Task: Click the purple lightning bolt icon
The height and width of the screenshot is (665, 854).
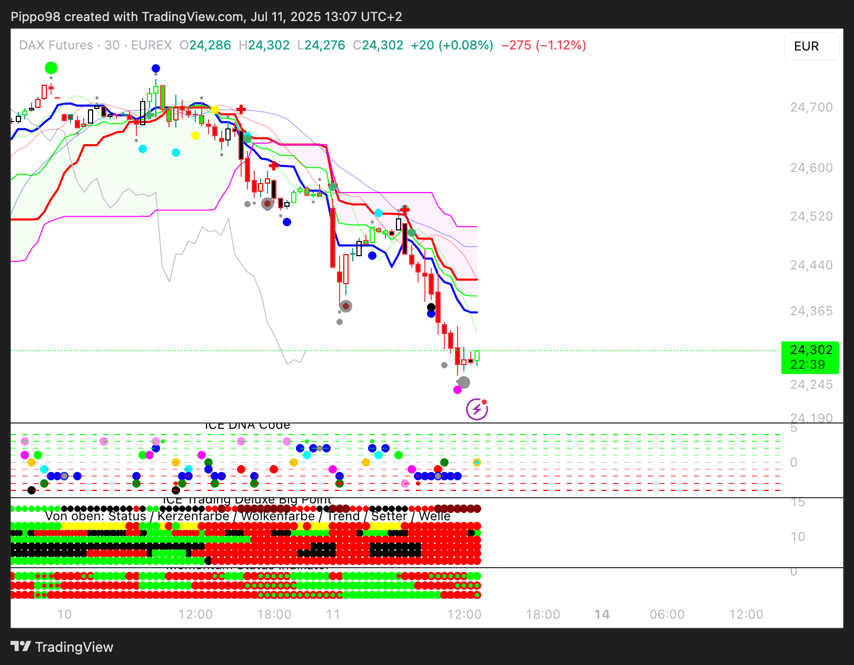Action: pyautogui.click(x=476, y=409)
